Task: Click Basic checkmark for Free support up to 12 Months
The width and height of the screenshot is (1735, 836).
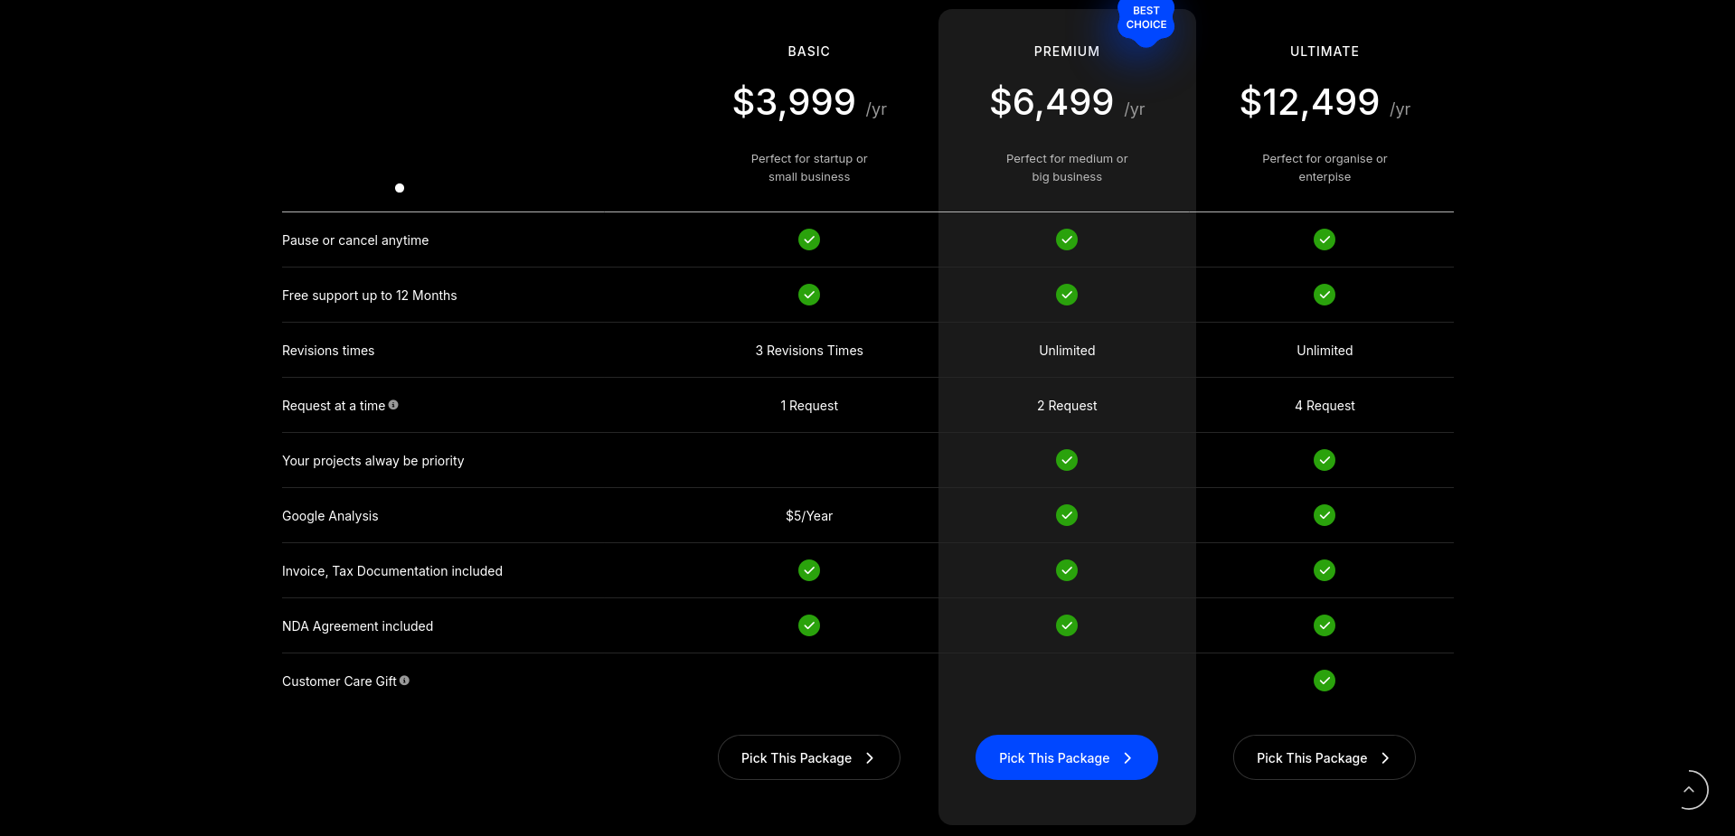Action: tap(809, 295)
